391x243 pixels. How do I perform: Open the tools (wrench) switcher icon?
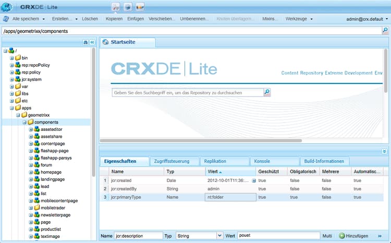click(116, 7)
